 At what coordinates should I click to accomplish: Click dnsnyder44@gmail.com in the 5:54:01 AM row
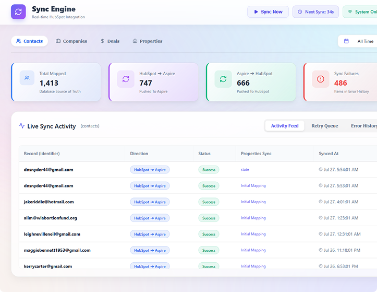pos(48,170)
